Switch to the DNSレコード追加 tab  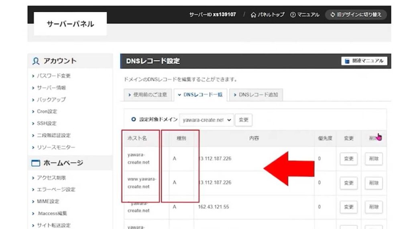point(256,94)
